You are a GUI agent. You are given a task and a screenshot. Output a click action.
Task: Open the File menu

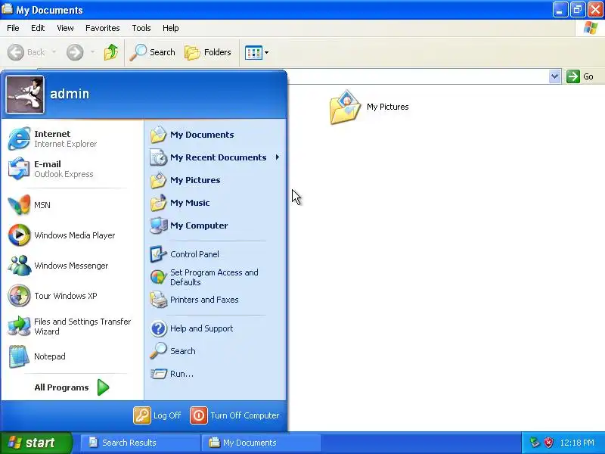pos(13,28)
